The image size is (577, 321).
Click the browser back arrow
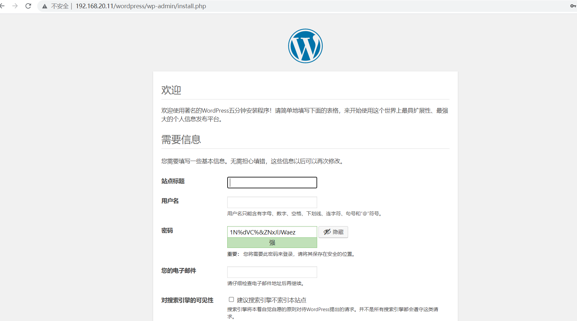point(2,6)
